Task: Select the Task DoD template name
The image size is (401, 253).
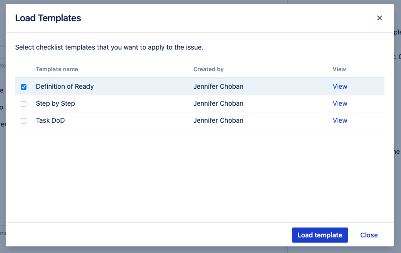Action: [50, 120]
